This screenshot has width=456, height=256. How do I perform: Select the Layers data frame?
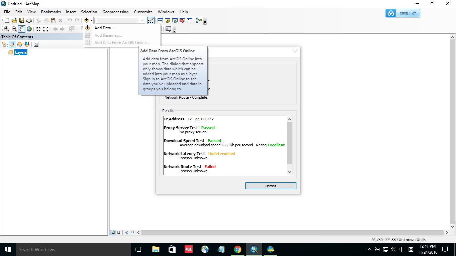[21, 52]
